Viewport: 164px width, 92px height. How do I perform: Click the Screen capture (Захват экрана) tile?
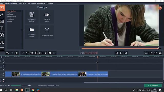[x=47, y=32]
